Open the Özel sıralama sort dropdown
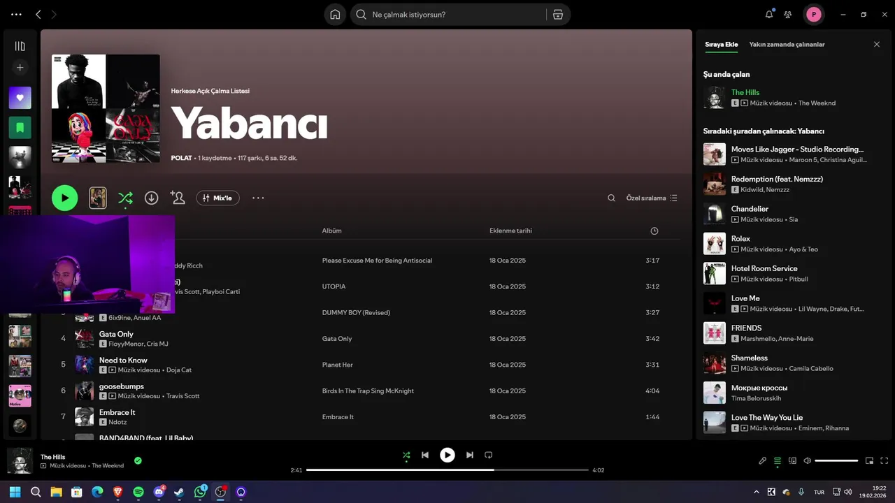 tap(652, 198)
